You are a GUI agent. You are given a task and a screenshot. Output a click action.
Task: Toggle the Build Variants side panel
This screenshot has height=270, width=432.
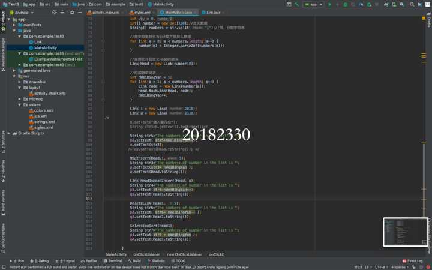coord(3,202)
